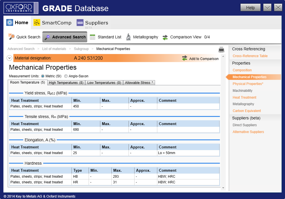The width and height of the screenshot is (285, 199).
Task: Open the Physical Properties* link
Action: pyautogui.click(x=248, y=84)
